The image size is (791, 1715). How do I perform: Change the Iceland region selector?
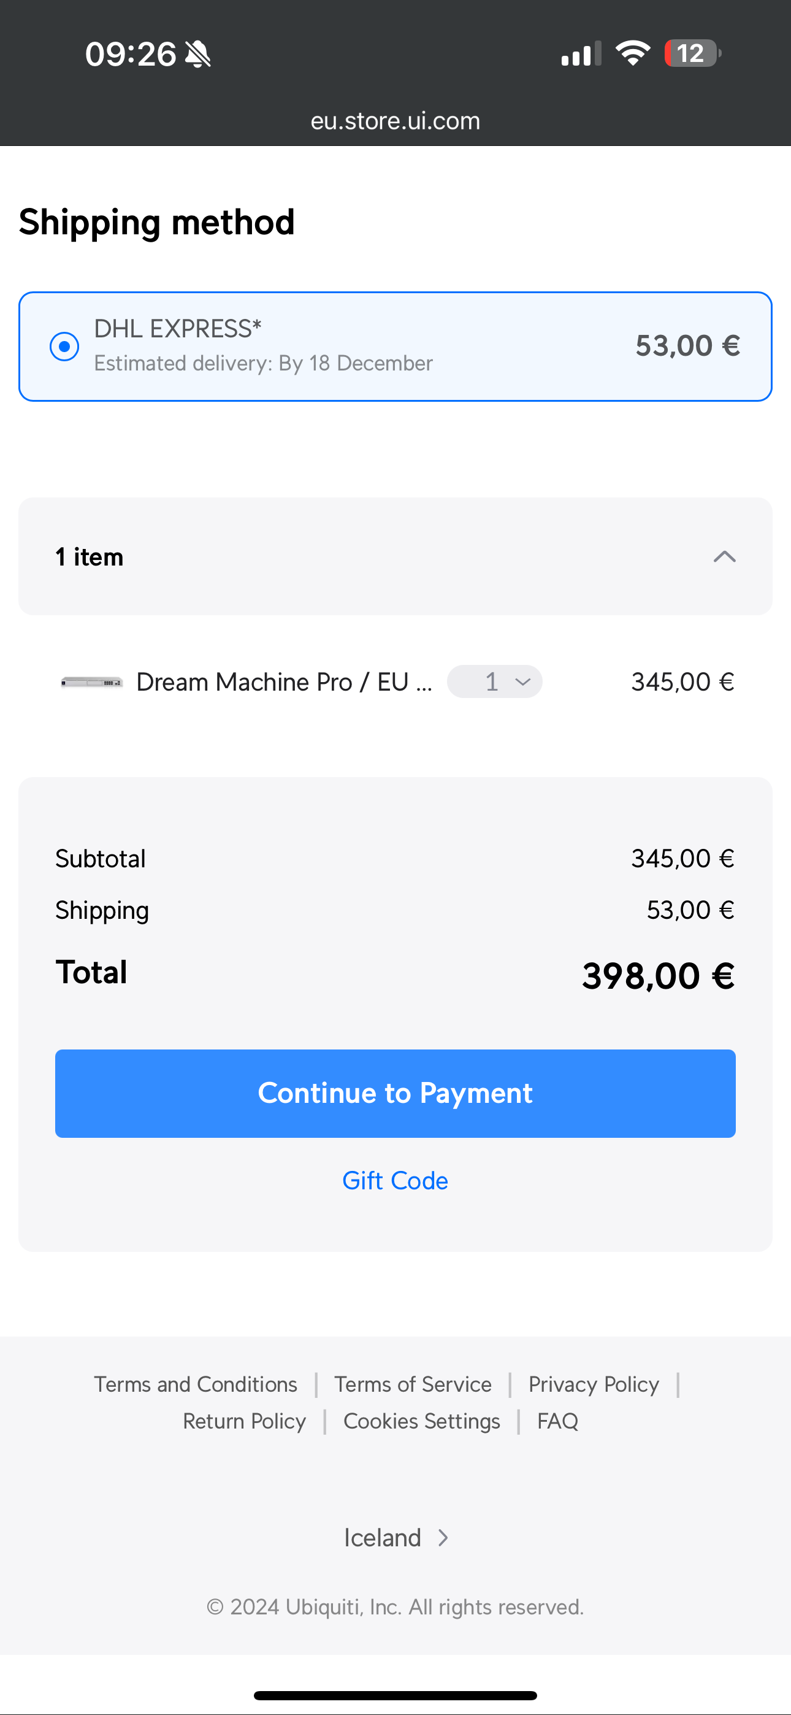point(395,1538)
